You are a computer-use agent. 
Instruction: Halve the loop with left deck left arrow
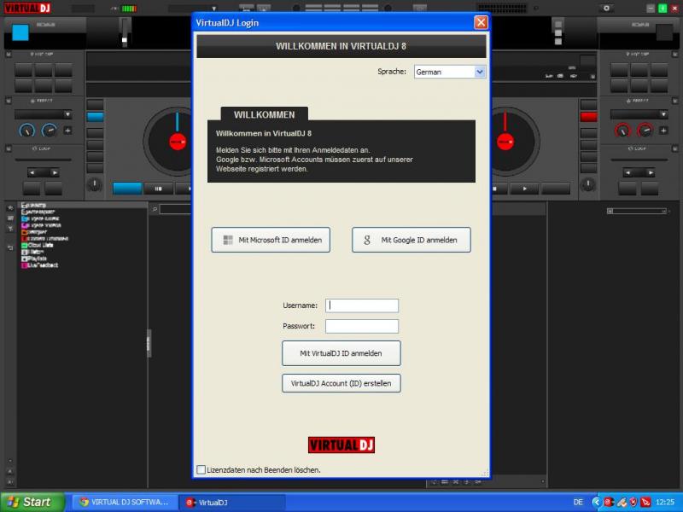[32, 173]
